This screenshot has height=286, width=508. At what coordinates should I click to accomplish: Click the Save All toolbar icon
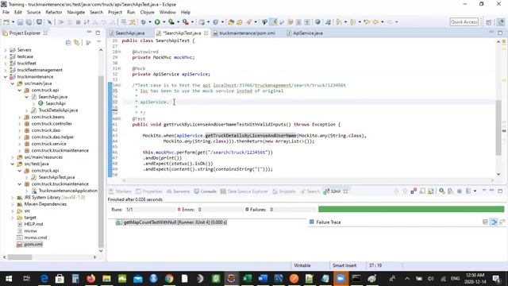(x=29, y=22)
